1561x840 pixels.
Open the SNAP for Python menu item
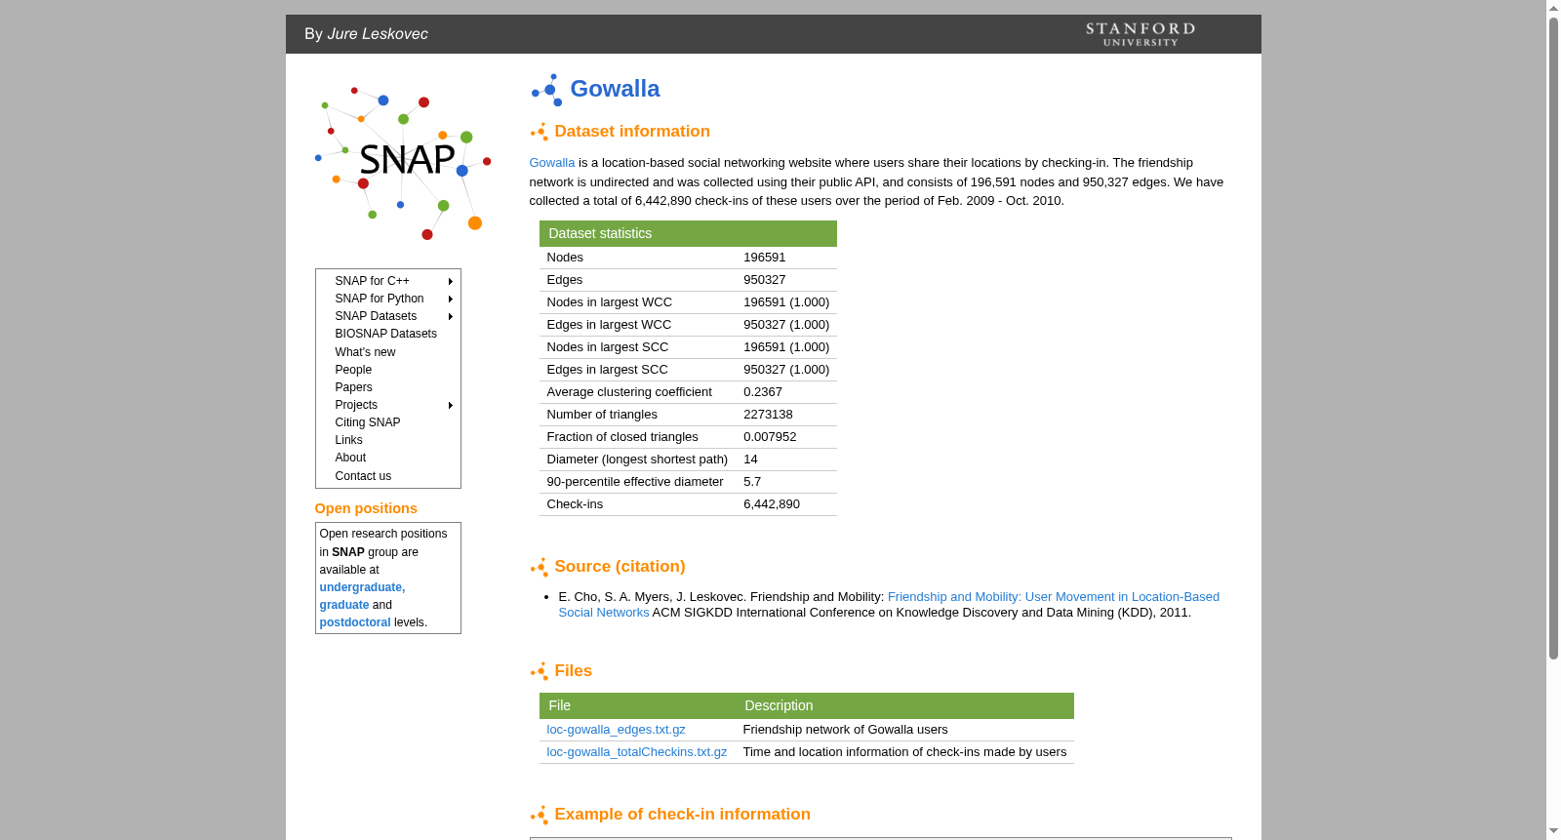pos(380,299)
